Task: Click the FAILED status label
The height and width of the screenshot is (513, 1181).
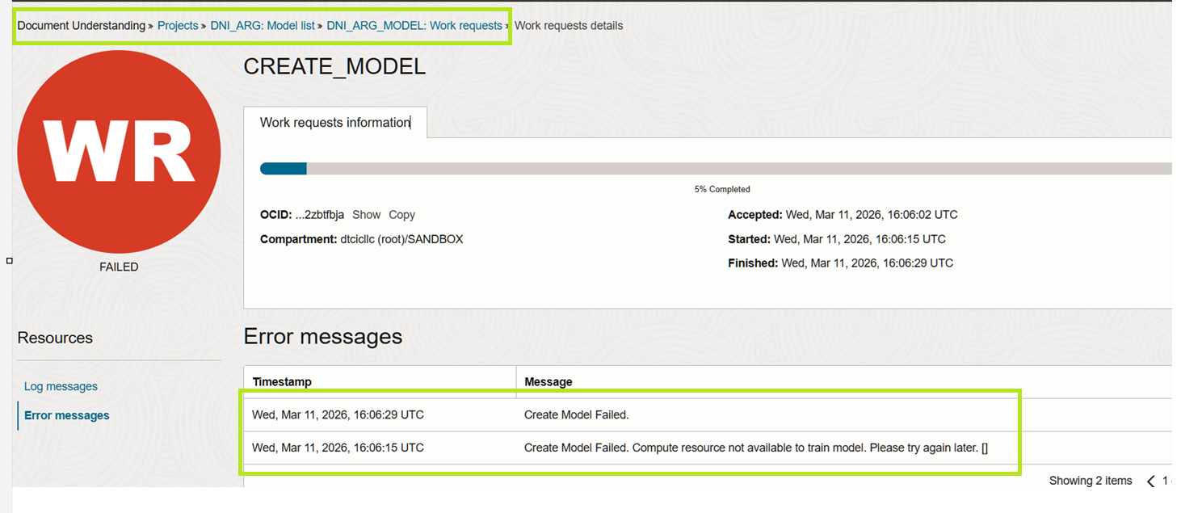Action: tap(119, 267)
